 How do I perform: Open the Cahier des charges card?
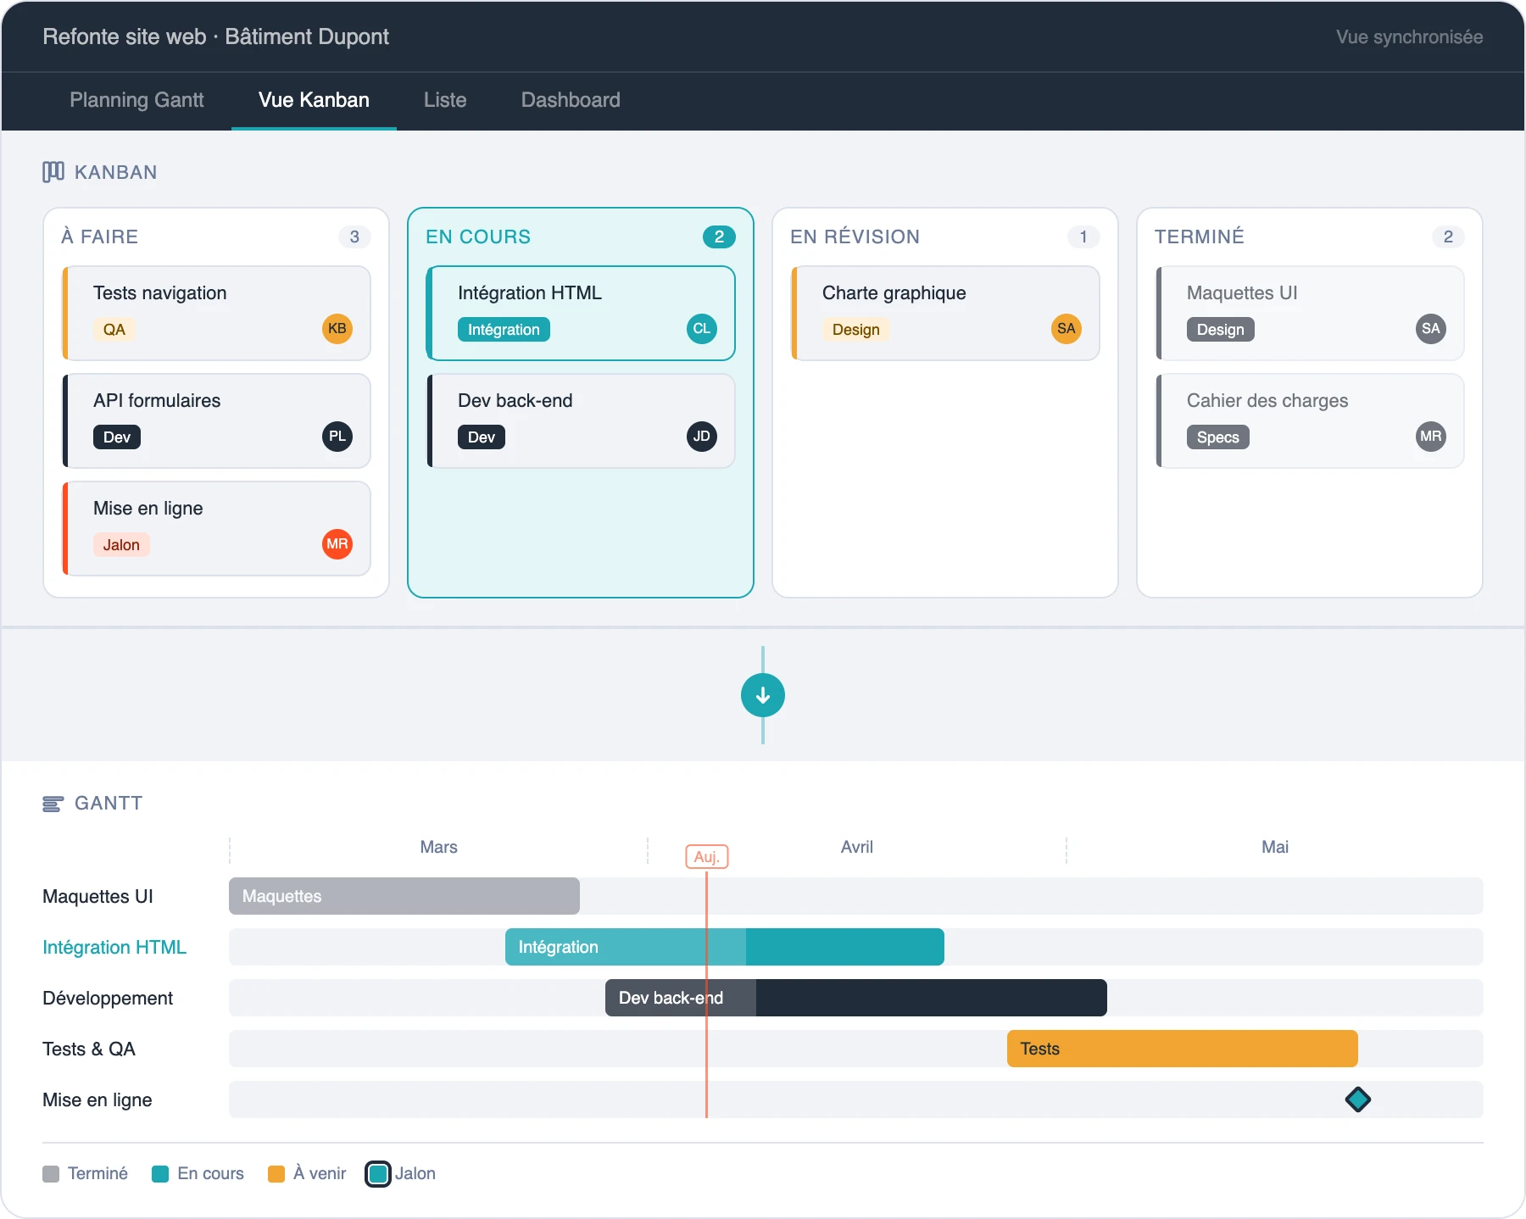point(1309,420)
